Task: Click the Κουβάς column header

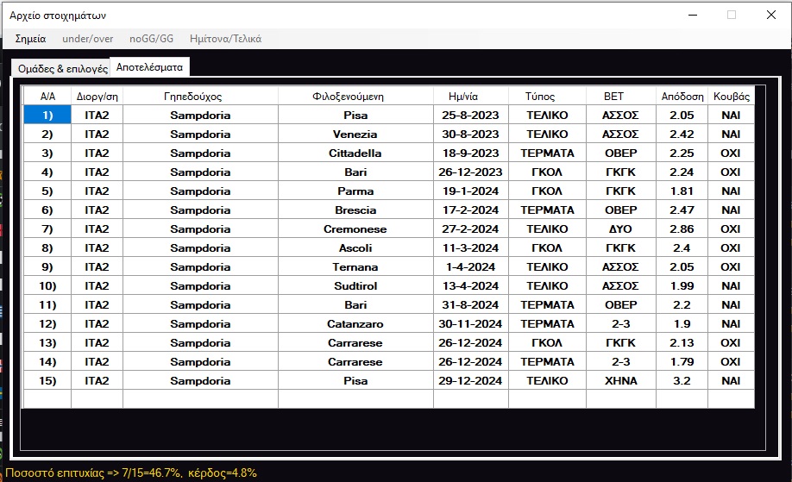Action: pyautogui.click(x=730, y=97)
